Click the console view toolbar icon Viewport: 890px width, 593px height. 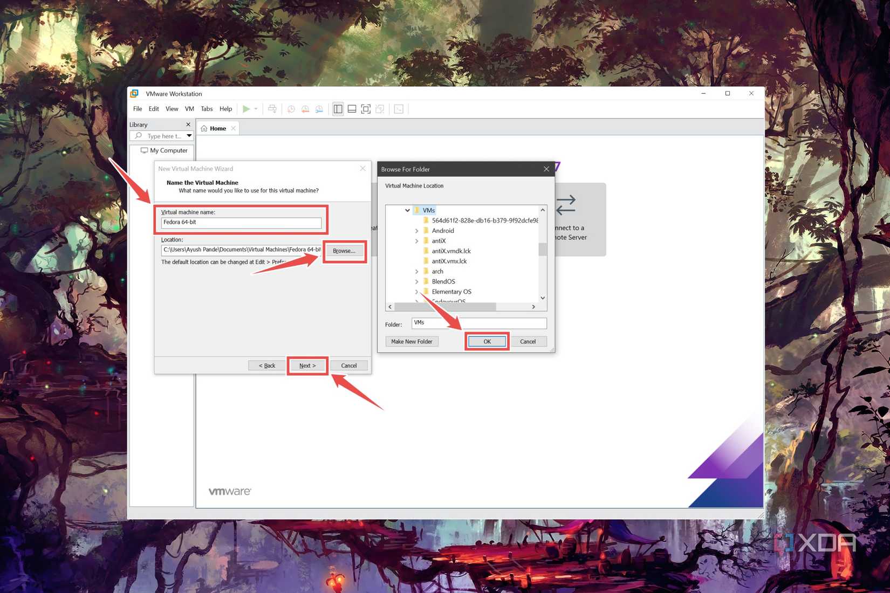pyautogui.click(x=399, y=109)
